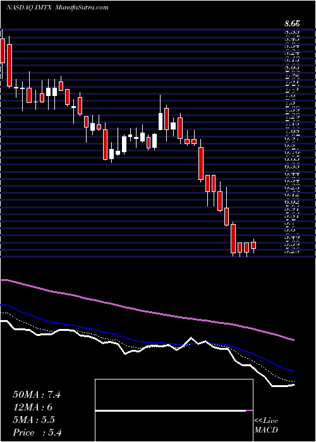Screen dimensions: 316x442
Task: Click the <<Live MACD label
Action: [x=266, y=426]
